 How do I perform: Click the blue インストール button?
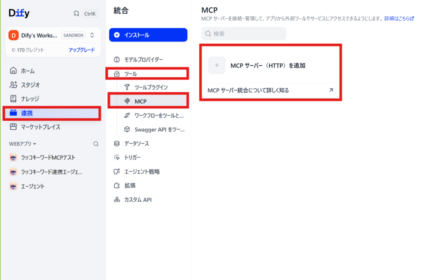click(x=148, y=35)
